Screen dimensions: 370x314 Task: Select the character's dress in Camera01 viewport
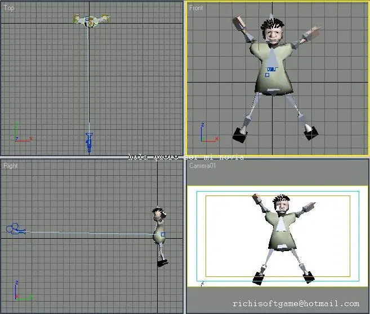pos(281,231)
